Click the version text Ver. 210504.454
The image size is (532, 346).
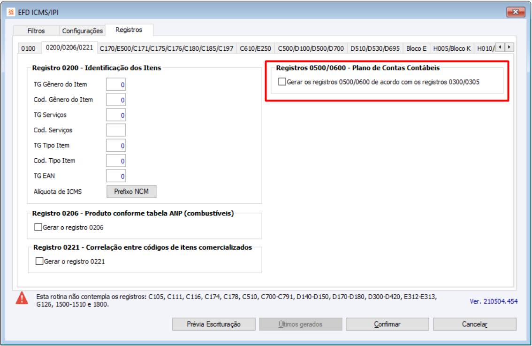click(x=494, y=301)
